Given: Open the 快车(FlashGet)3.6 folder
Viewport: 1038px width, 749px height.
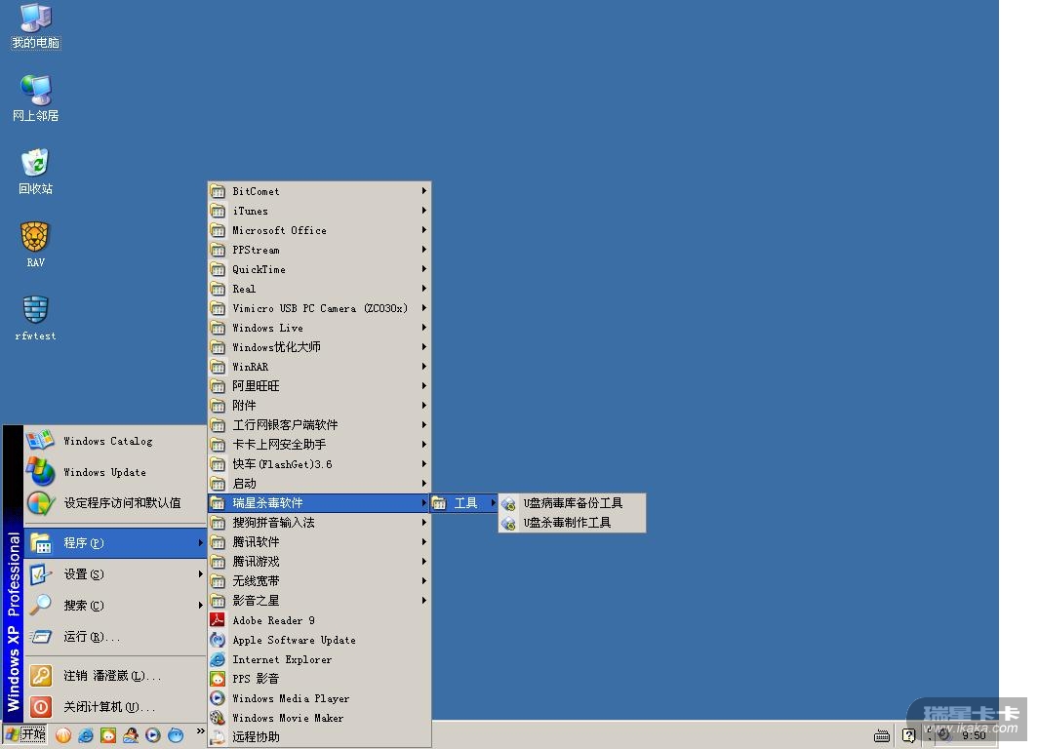Looking at the screenshot, I should (x=320, y=464).
